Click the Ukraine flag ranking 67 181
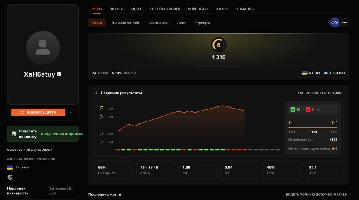Viewport: 359px width, 200px height. click(305, 73)
